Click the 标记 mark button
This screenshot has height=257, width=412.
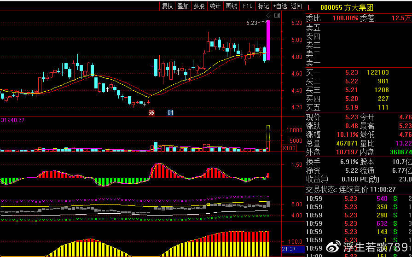[x=263, y=6]
